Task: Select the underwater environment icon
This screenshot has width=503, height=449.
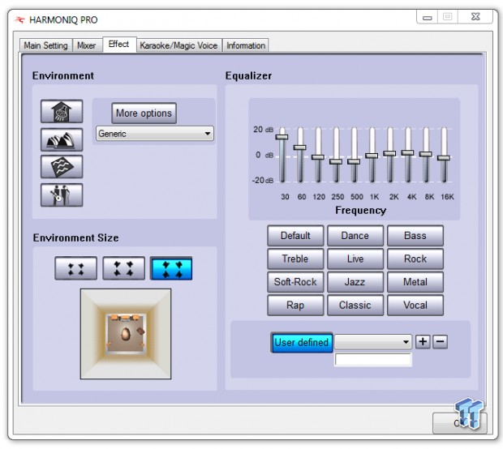Action: click(62, 167)
